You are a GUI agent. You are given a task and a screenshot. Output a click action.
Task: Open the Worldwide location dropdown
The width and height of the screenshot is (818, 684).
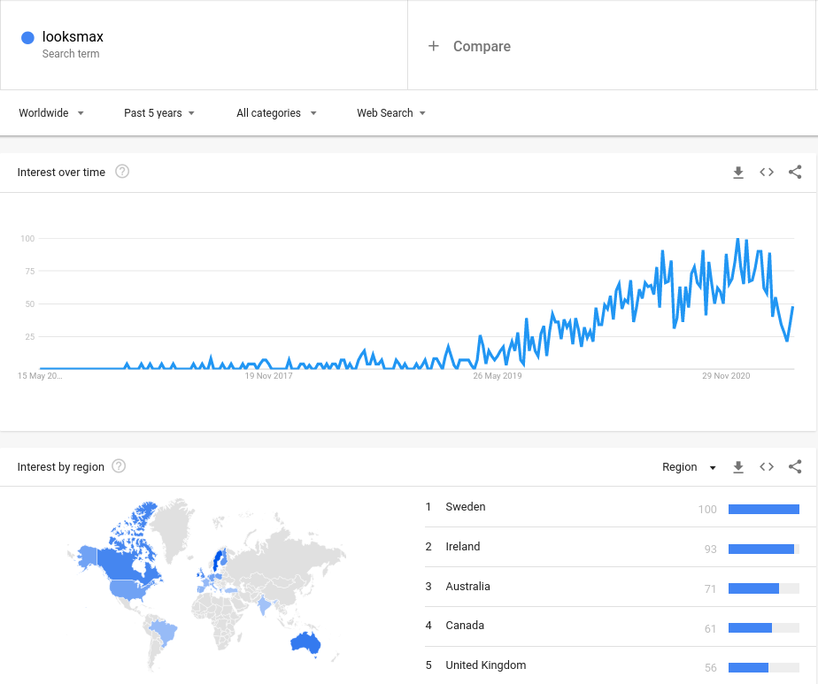point(51,113)
